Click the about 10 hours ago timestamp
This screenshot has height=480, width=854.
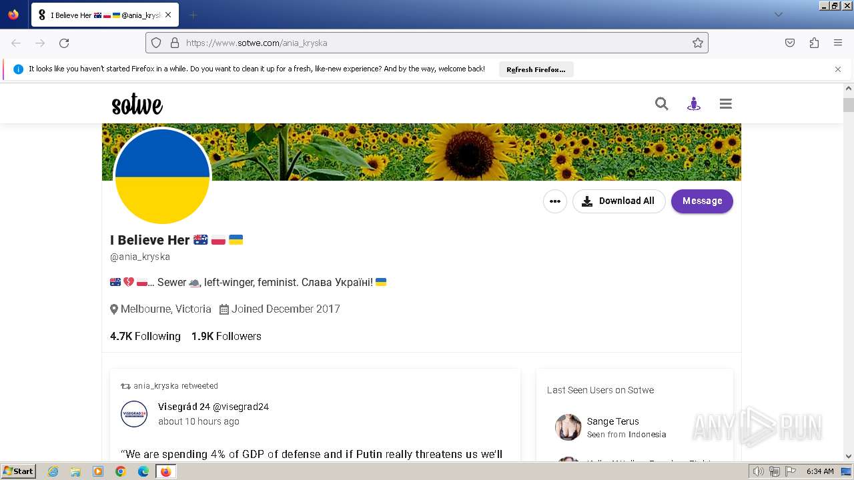pyautogui.click(x=199, y=421)
